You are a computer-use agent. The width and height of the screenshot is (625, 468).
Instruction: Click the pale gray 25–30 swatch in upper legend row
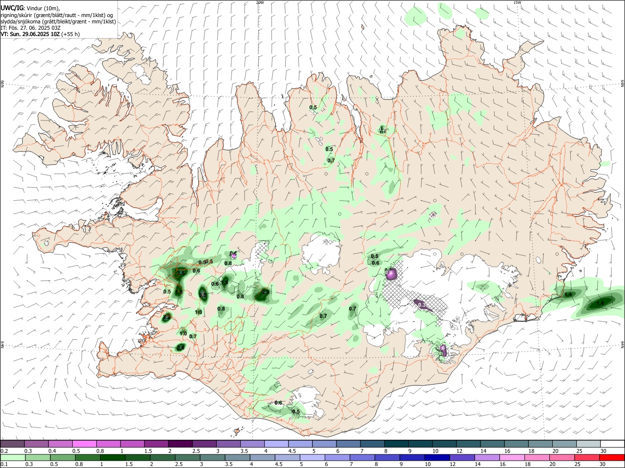pyautogui.click(x=588, y=444)
